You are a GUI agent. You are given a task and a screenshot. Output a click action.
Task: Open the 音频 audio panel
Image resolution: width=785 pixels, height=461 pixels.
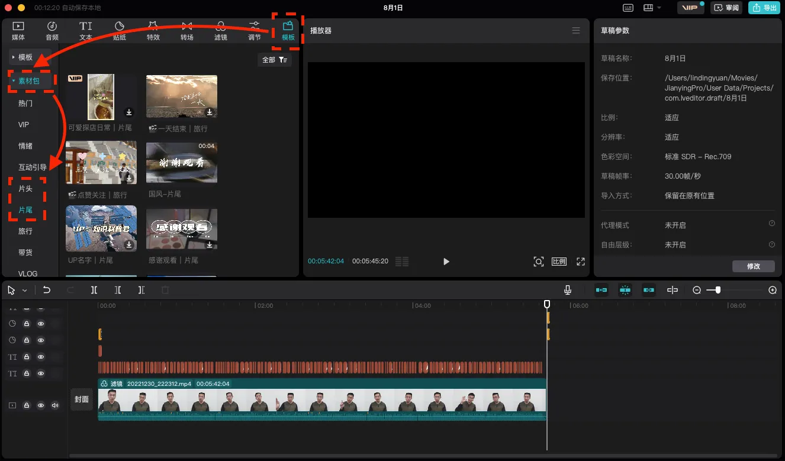pos(52,31)
